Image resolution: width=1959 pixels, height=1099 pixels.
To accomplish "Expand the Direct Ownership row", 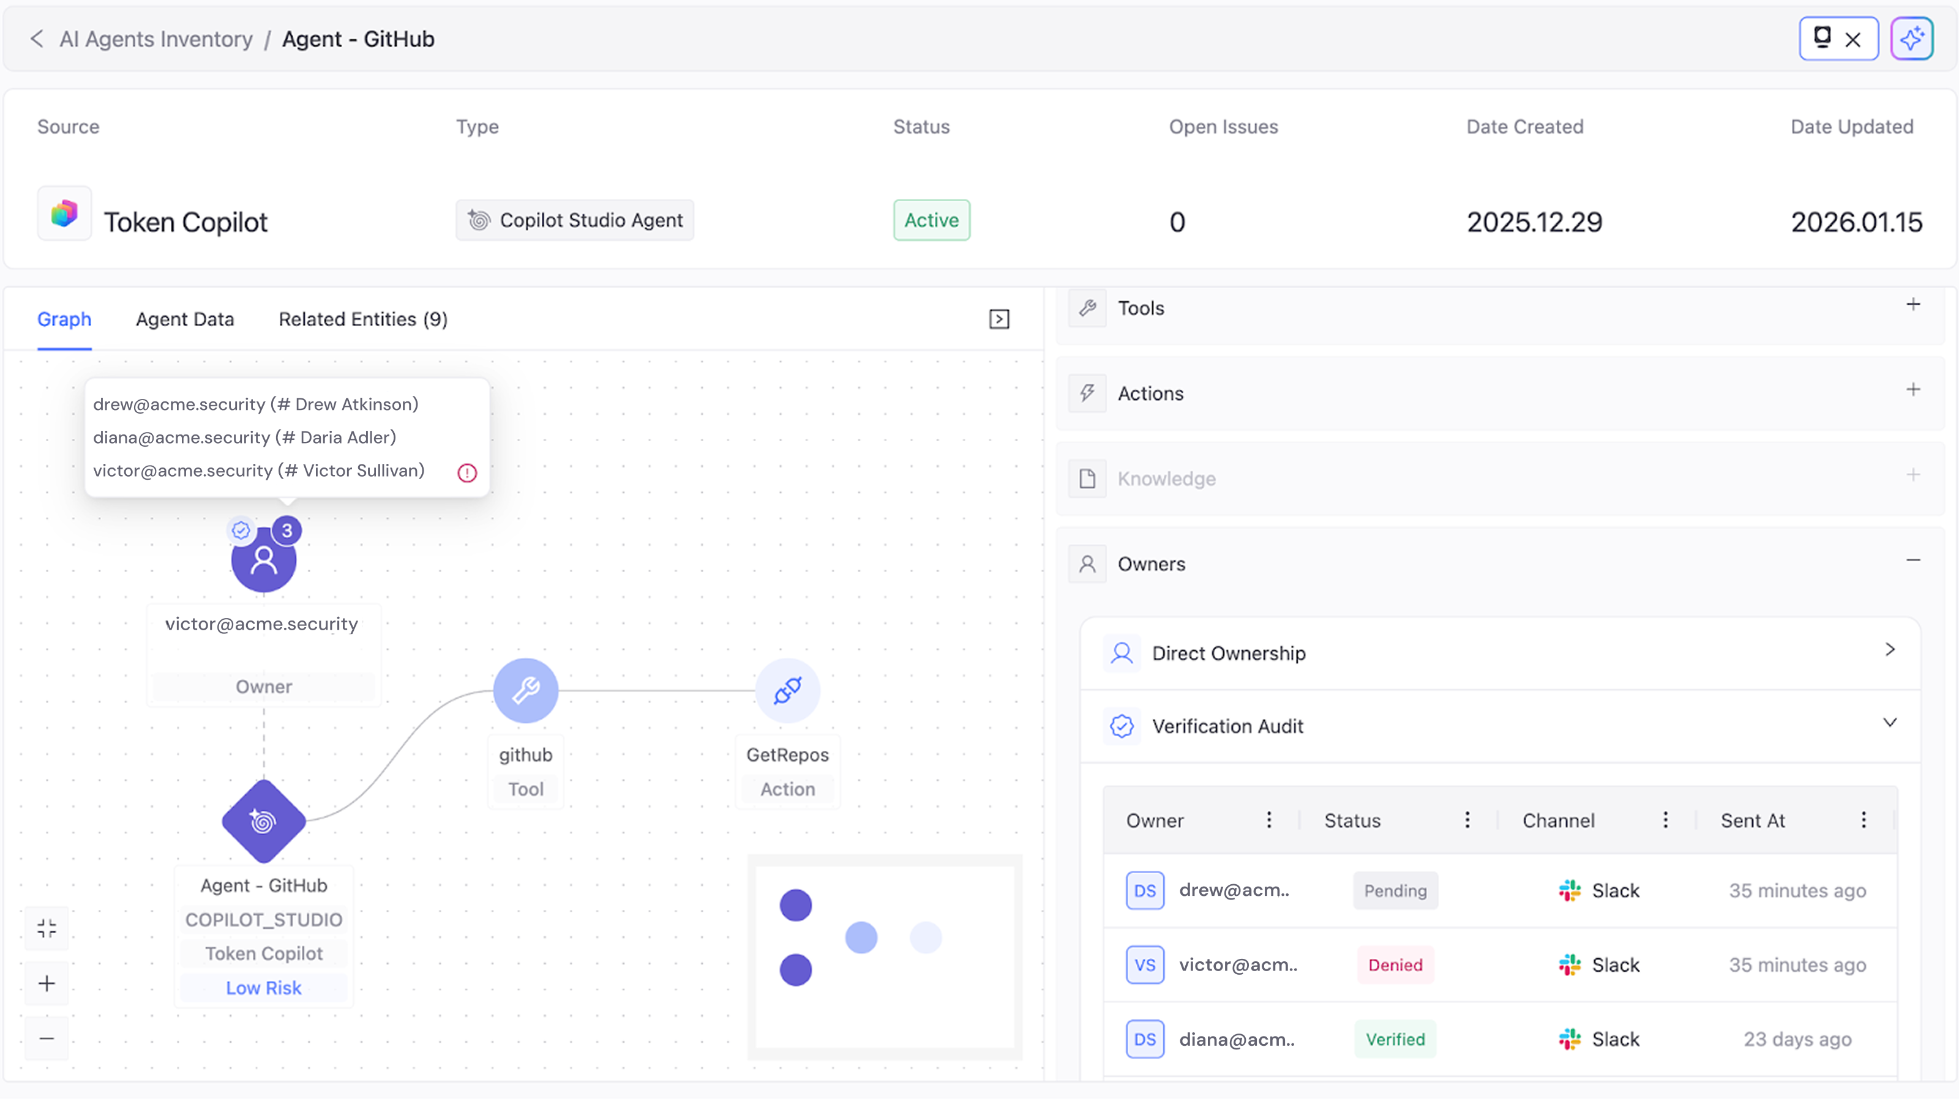I will (1890, 650).
